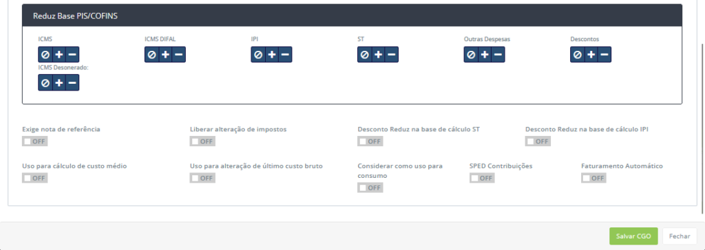
Task: Click the null icon under Descontos
Action: (x=578, y=55)
